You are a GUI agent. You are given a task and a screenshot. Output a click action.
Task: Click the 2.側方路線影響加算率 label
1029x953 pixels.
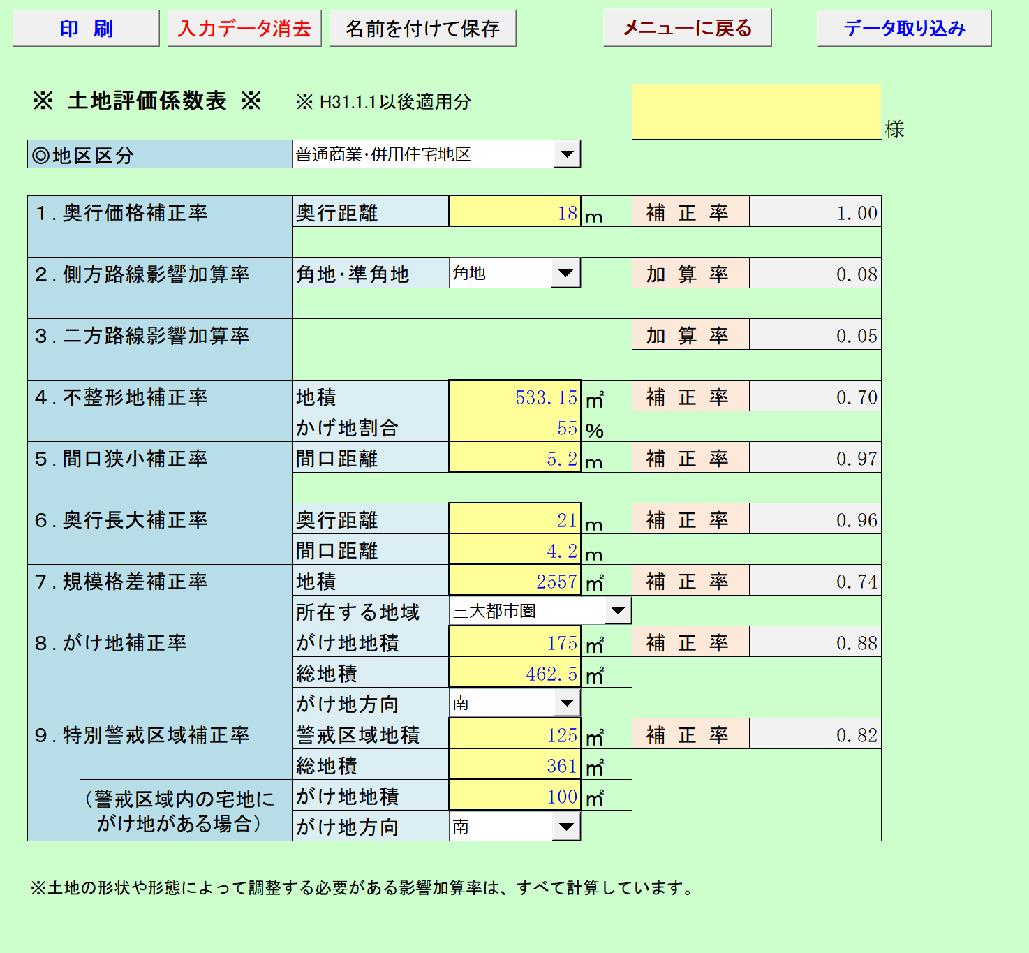142,274
